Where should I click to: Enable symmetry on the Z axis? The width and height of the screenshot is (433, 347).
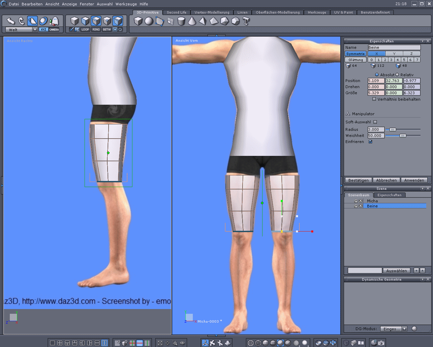pyautogui.click(x=411, y=54)
